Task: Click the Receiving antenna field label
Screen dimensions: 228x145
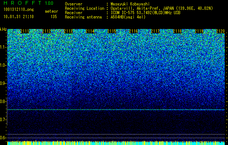Action: [83, 17]
